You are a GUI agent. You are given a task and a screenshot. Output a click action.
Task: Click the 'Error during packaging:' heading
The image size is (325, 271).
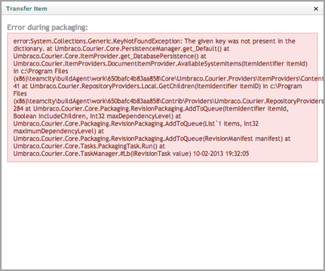[47, 27]
